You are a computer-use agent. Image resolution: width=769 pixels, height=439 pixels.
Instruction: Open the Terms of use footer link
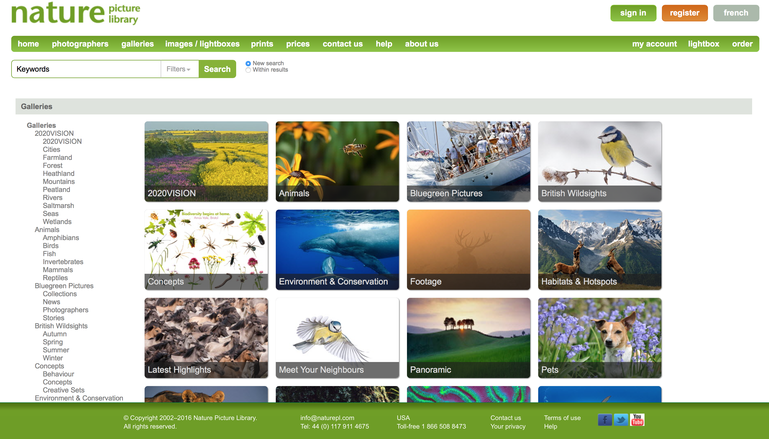point(562,418)
